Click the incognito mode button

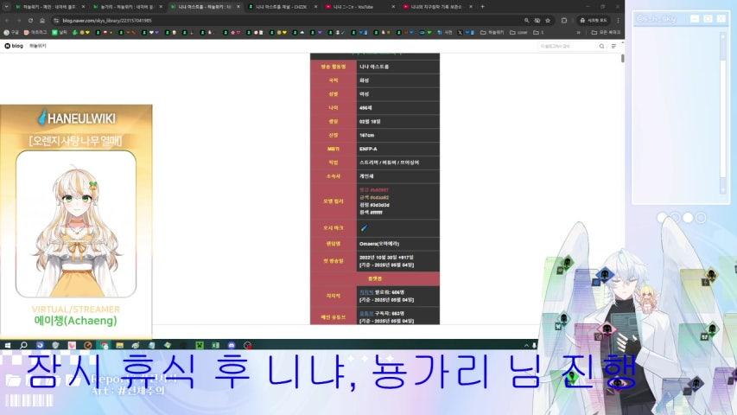[x=594, y=21]
